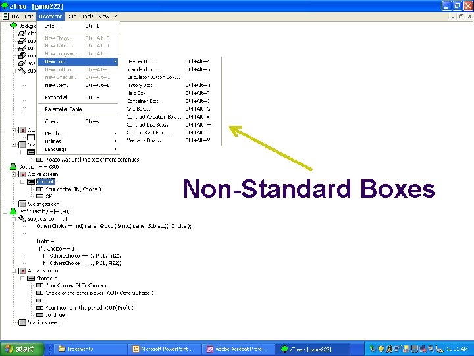Switch to Microsoft PowerPoint on the taskbar

click(x=164, y=349)
